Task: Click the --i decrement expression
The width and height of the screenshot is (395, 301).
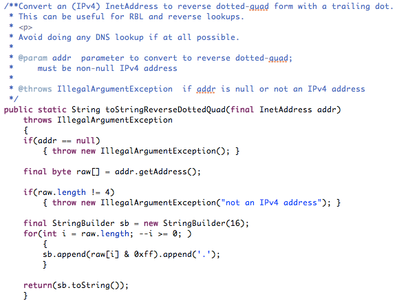Action: pos(146,233)
